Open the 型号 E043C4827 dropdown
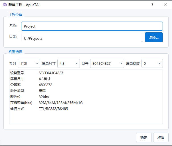Image resolution: width=172 pixels, height=146 pixels. click(107, 63)
